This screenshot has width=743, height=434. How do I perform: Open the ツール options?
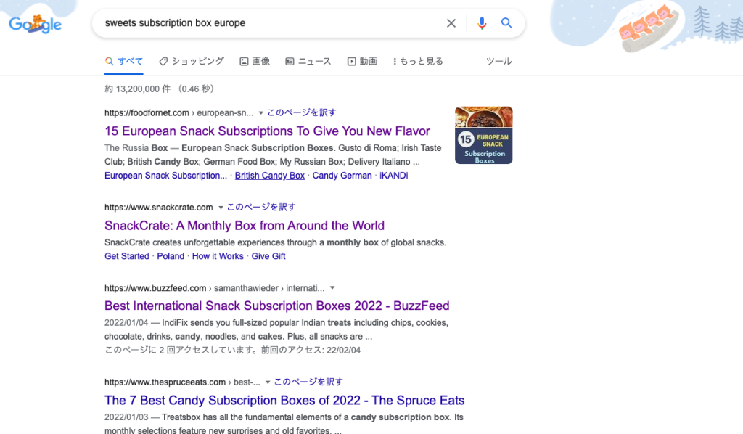(x=498, y=61)
